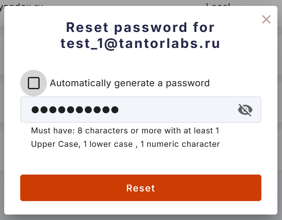Click the 'Must have: 8 characters' hint line
This screenshot has width=282, height=220.
[x=125, y=131]
